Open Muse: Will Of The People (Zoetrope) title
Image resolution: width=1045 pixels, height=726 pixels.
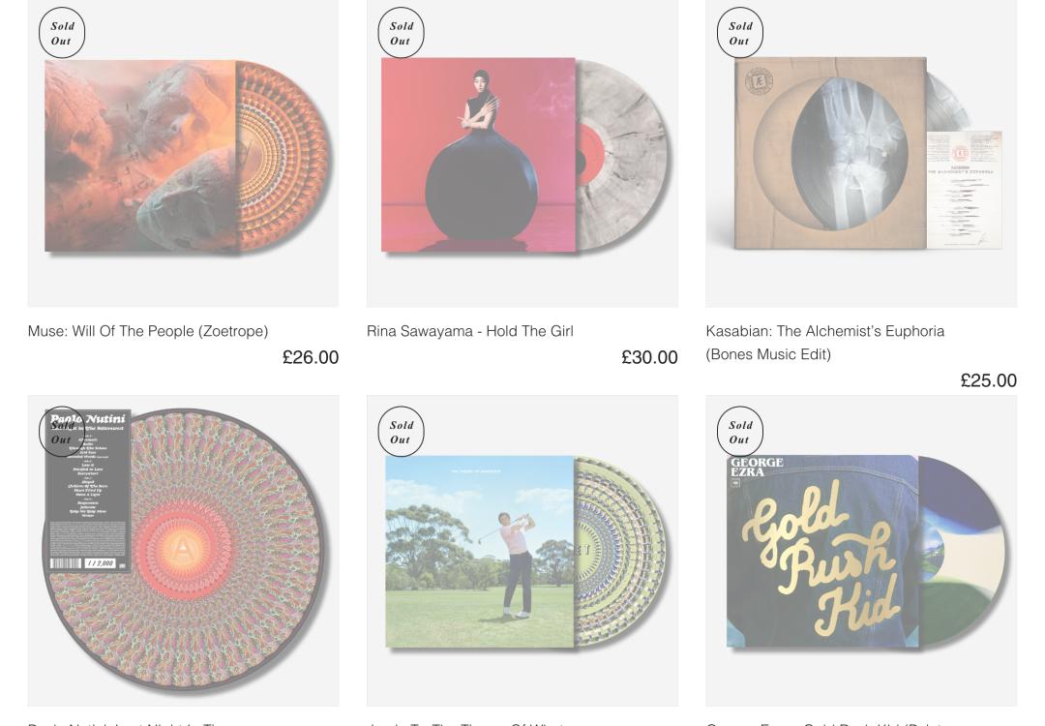(x=148, y=331)
